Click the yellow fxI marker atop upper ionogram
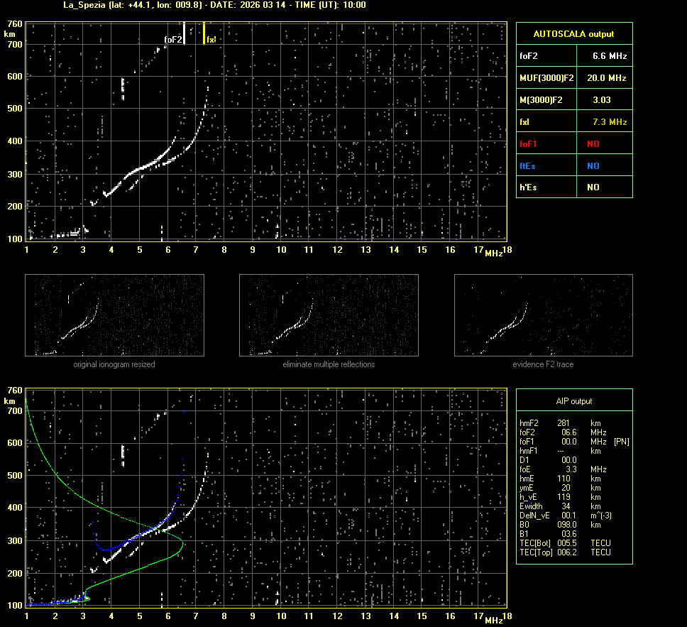This screenshot has height=627, width=687. coord(204,33)
